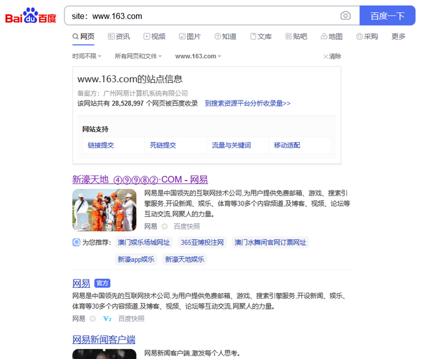
Task: Switch to the 视频 tab
Action: (155, 36)
